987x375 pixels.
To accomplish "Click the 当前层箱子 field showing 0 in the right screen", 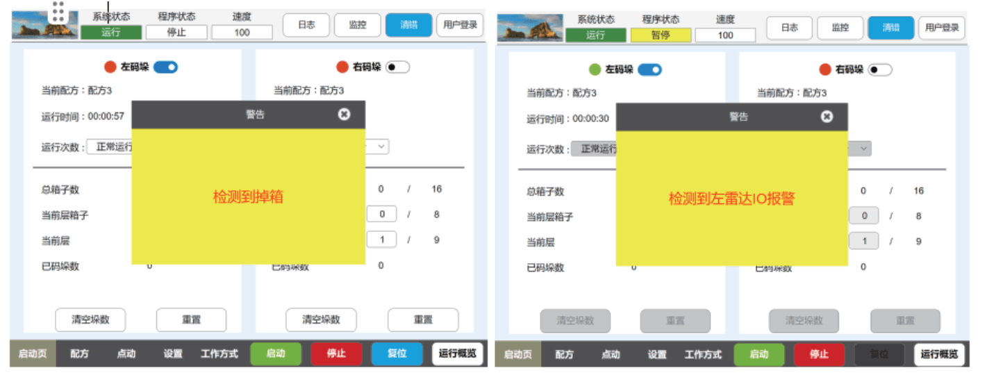I will pos(864,216).
